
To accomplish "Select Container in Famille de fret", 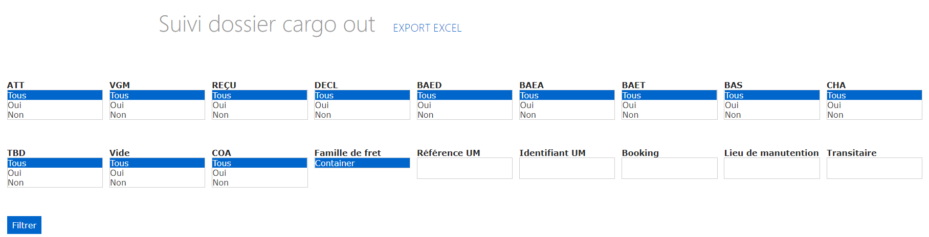I will (362, 163).
